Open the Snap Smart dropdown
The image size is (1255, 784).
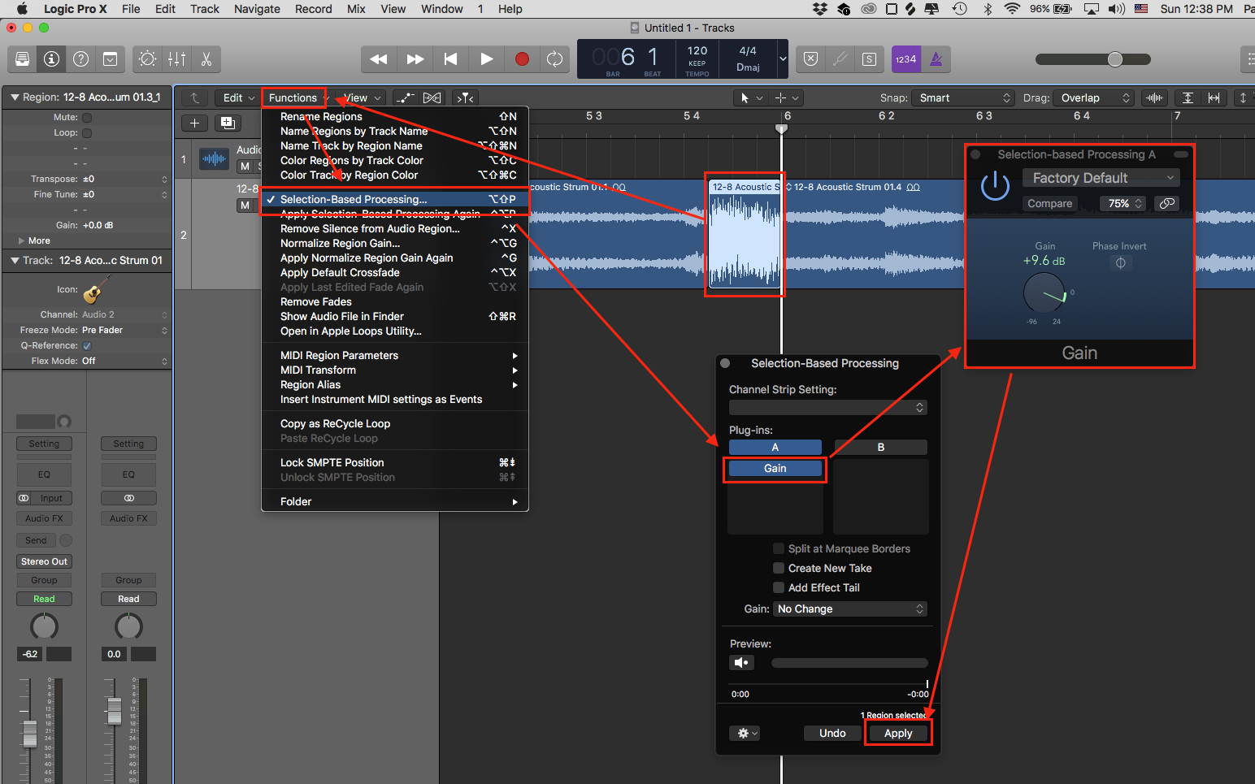963,97
